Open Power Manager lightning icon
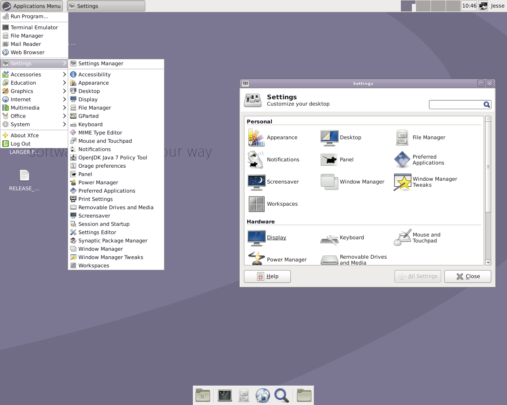This screenshot has width=507, height=405. (x=256, y=258)
